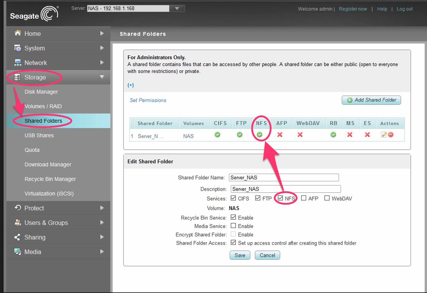This screenshot has width=427, height=293.
Task: Click the edit pencil icon for Server_N folder
Action: (384, 135)
